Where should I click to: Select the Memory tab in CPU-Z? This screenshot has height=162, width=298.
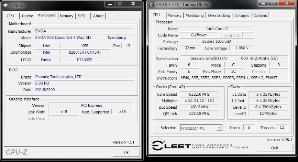coord(66,16)
